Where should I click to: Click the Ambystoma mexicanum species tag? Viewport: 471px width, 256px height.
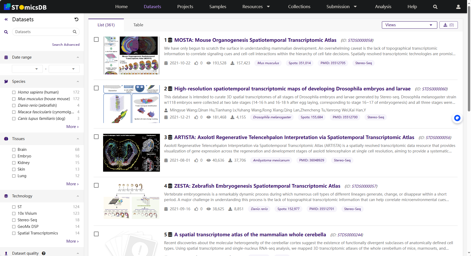271,160
